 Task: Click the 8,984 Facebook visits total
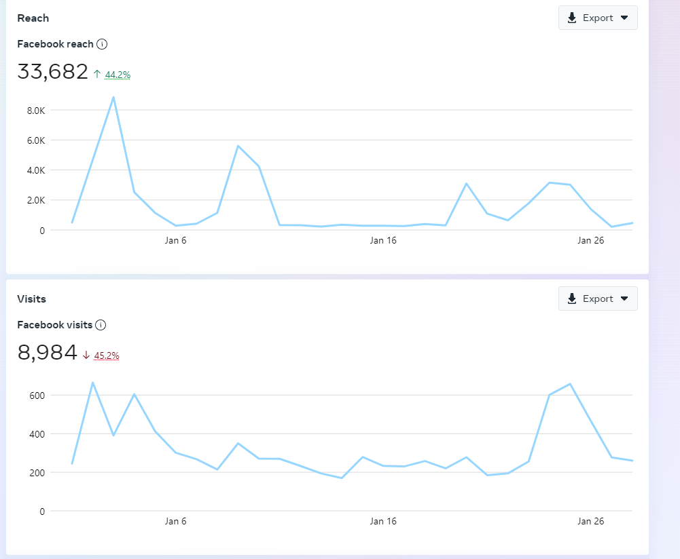[x=48, y=352]
